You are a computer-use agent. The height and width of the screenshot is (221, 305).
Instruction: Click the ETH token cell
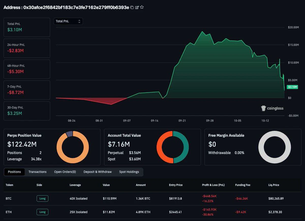(8, 212)
